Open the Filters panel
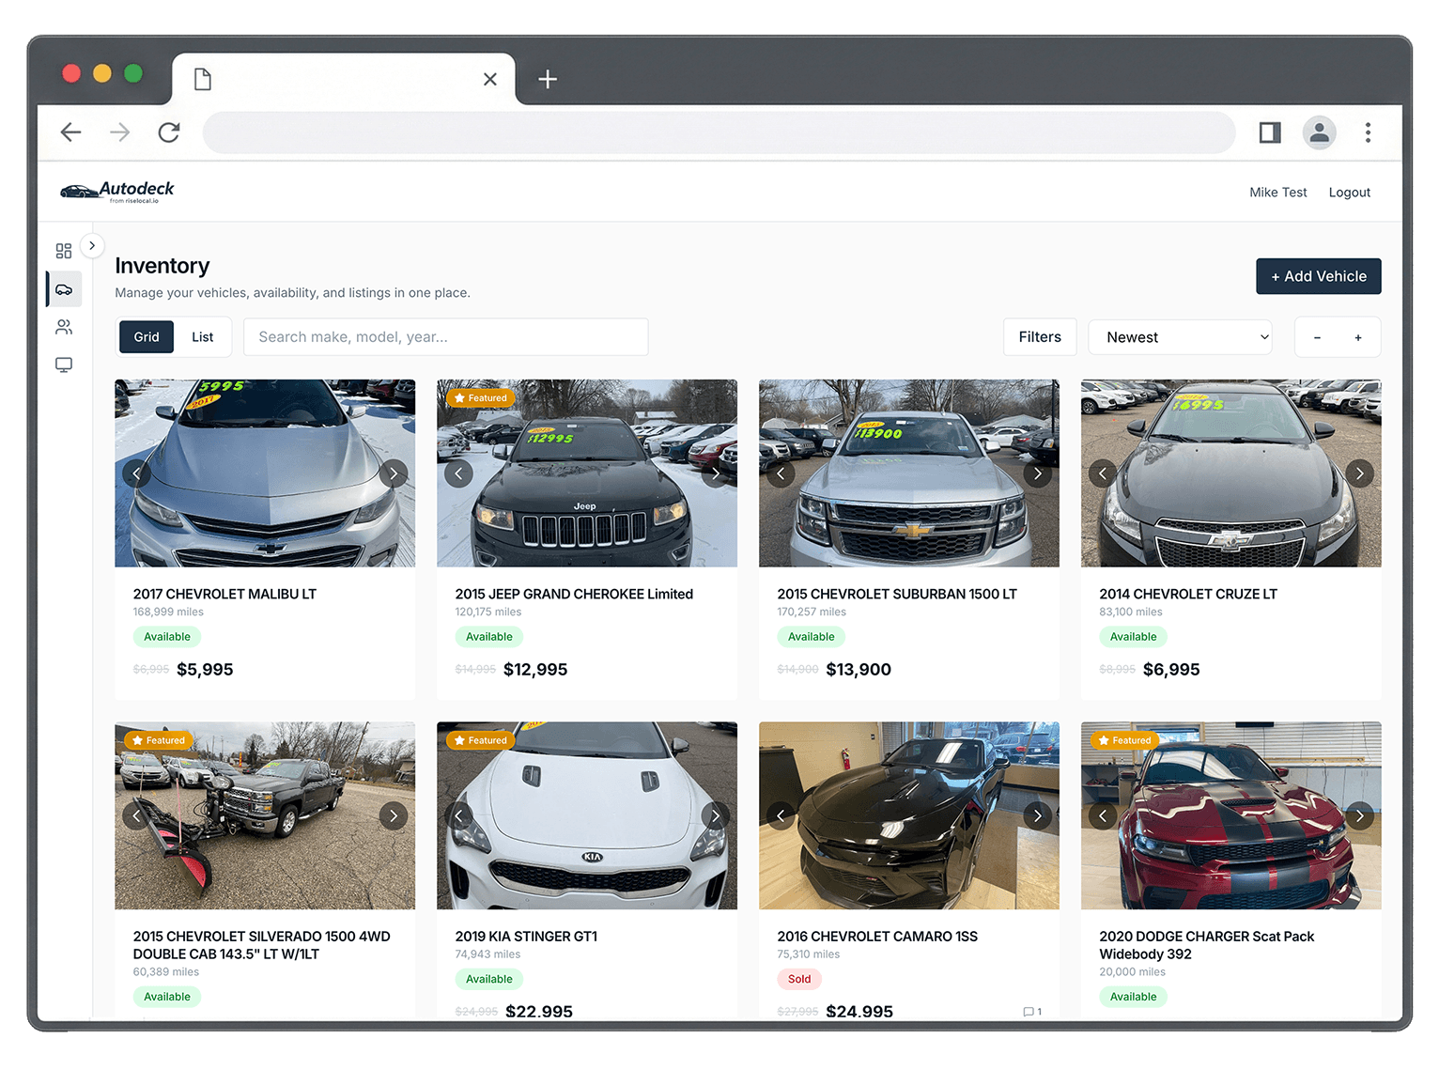The image size is (1439, 1070). click(x=1040, y=336)
